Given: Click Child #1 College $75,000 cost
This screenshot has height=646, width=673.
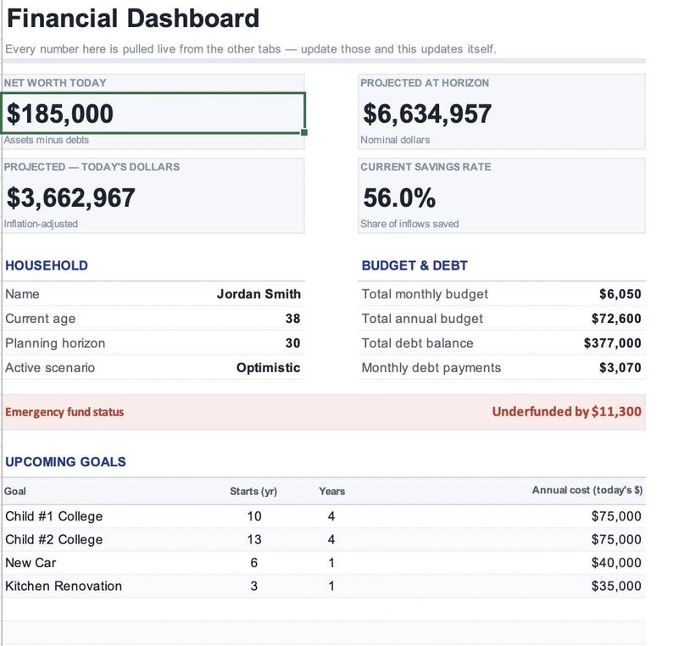Looking at the screenshot, I should tap(616, 516).
